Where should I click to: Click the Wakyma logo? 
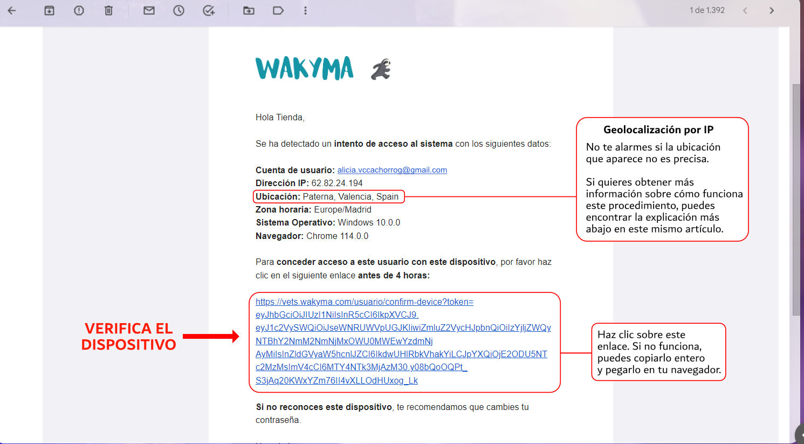tap(305, 69)
